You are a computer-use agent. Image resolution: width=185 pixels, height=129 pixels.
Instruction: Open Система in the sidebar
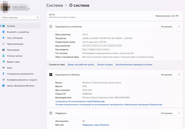(x=20, y=26)
